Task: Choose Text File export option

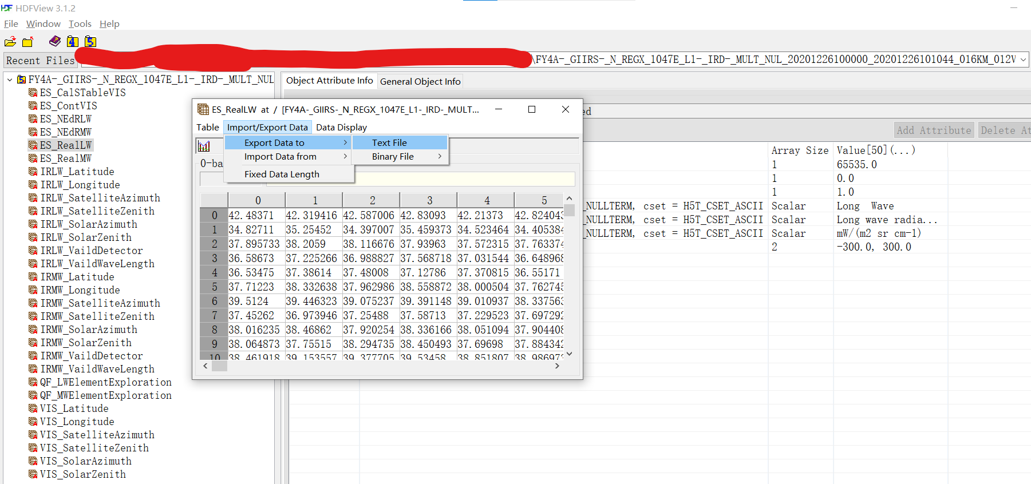Action: (400, 142)
